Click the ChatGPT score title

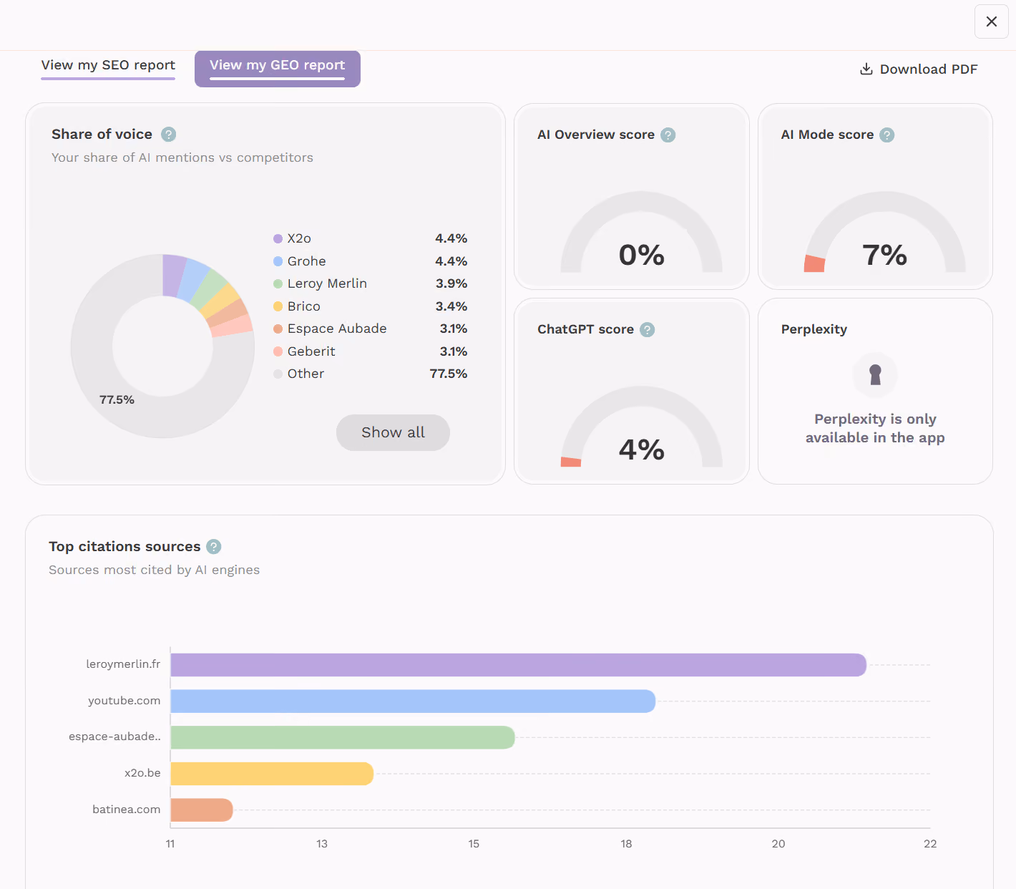click(x=585, y=329)
